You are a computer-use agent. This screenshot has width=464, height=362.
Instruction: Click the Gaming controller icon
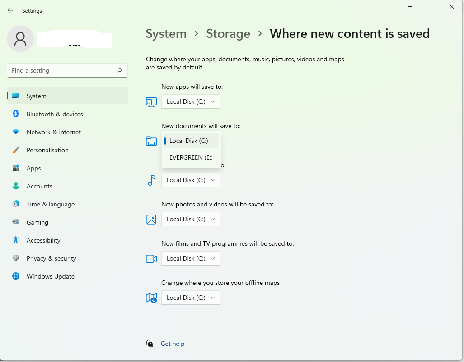16,222
